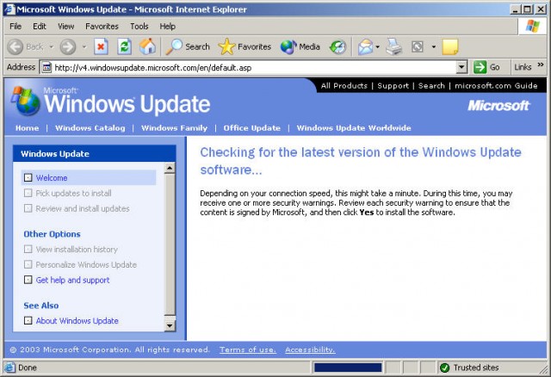Click the Windows Family nav link
Image resolution: width=551 pixels, height=377 pixels.
pyautogui.click(x=174, y=128)
